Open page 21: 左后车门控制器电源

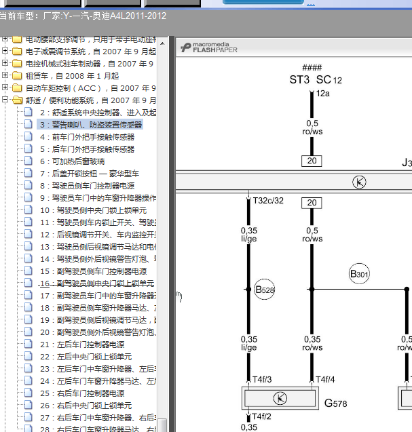point(82,345)
